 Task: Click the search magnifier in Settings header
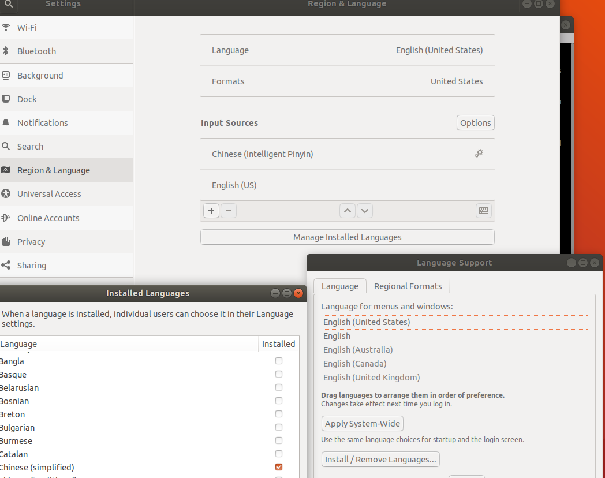pyautogui.click(x=8, y=4)
